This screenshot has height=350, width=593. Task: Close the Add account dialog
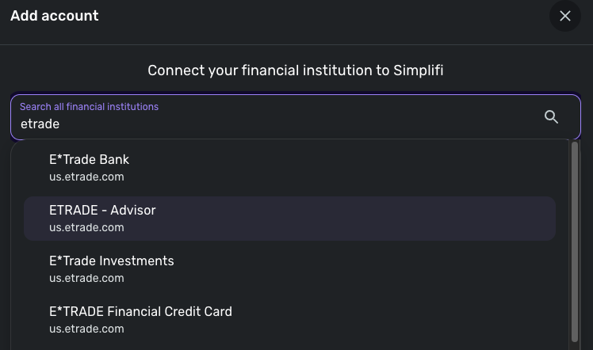click(564, 17)
